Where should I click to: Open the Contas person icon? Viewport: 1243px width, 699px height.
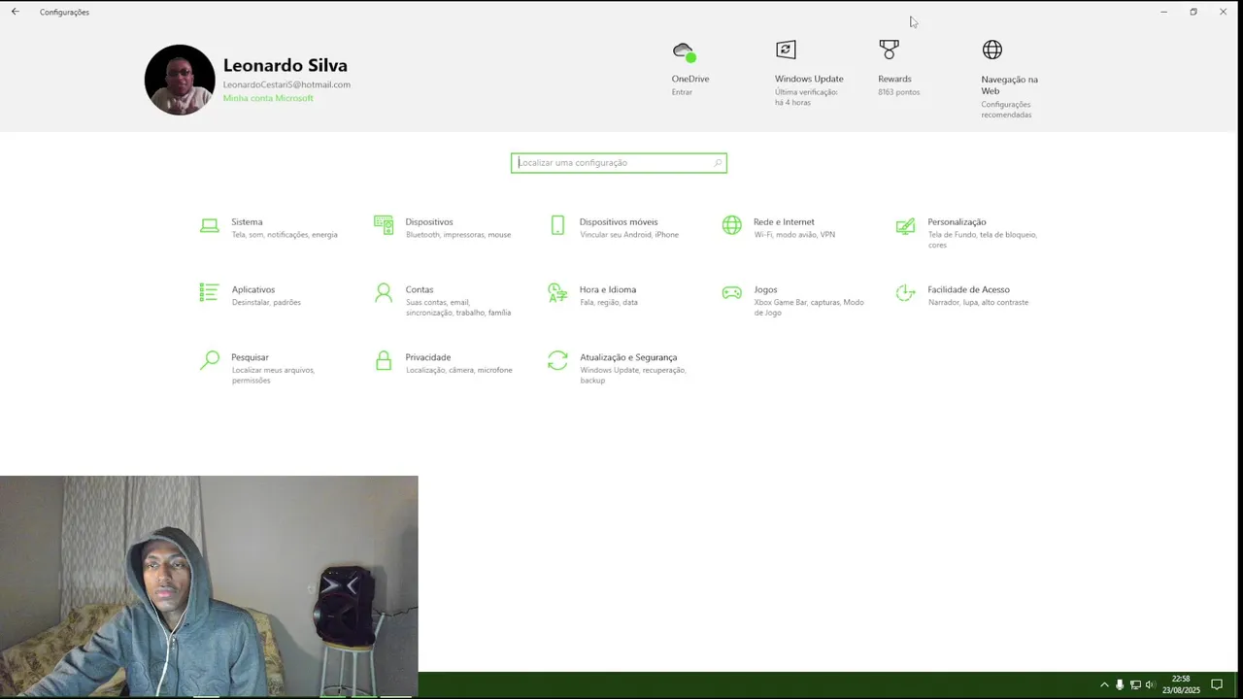(x=384, y=293)
